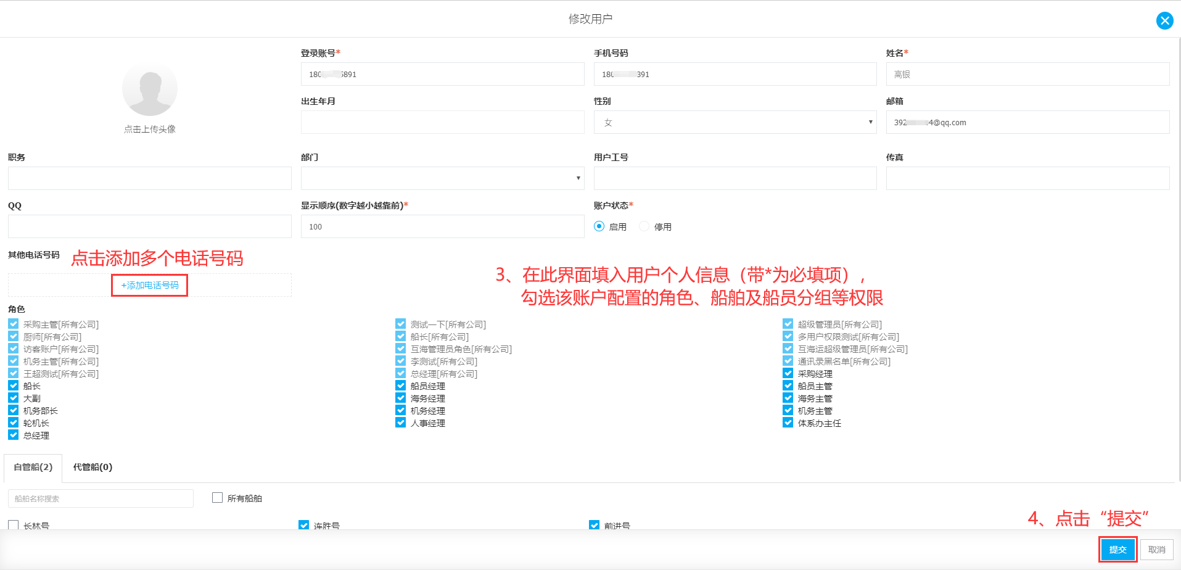The image size is (1181, 570).
Task: Focus the 登录账号 input field
Action: [x=442, y=74]
